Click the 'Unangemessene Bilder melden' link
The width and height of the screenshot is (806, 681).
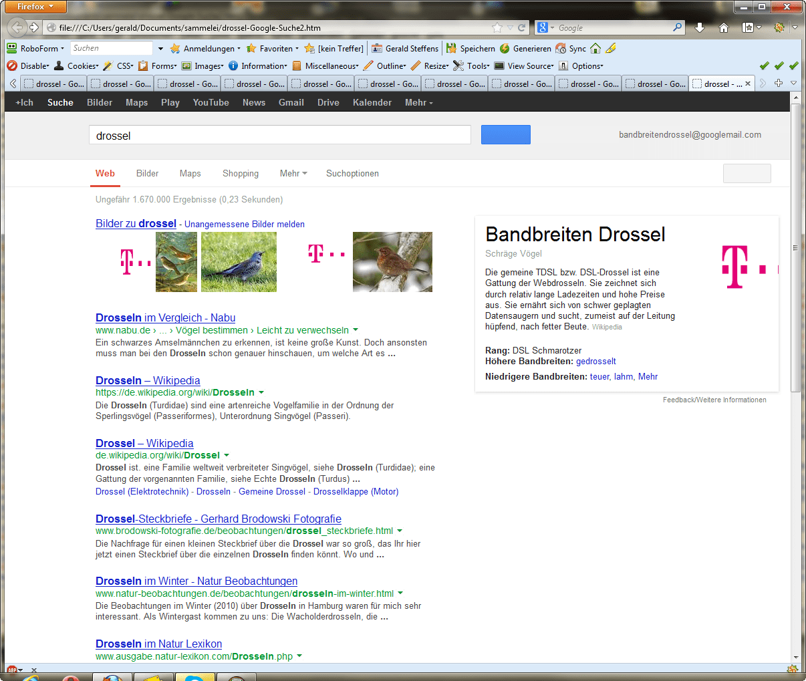tap(245, 224)
